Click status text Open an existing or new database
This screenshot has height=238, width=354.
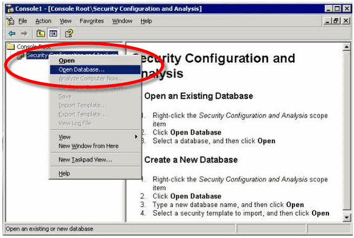point(49,229)
